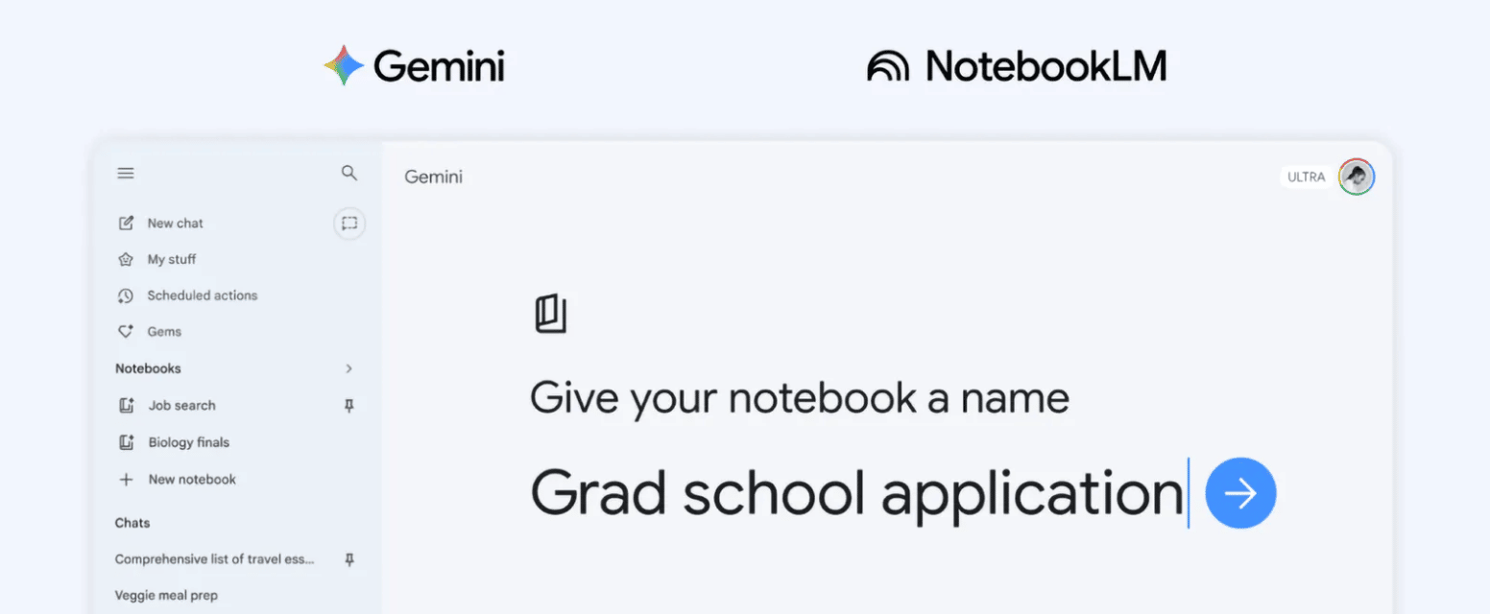The width and height of the screenshot is (1490, 614).
Task: Create a New notebook
Action: pos(191,480)
